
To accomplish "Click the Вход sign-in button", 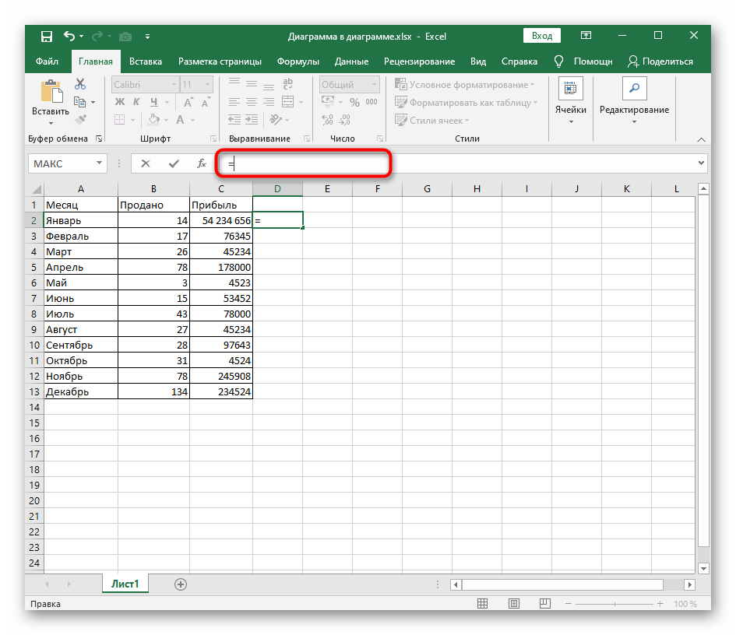I will pyautogui.click(x=542, y=36).
